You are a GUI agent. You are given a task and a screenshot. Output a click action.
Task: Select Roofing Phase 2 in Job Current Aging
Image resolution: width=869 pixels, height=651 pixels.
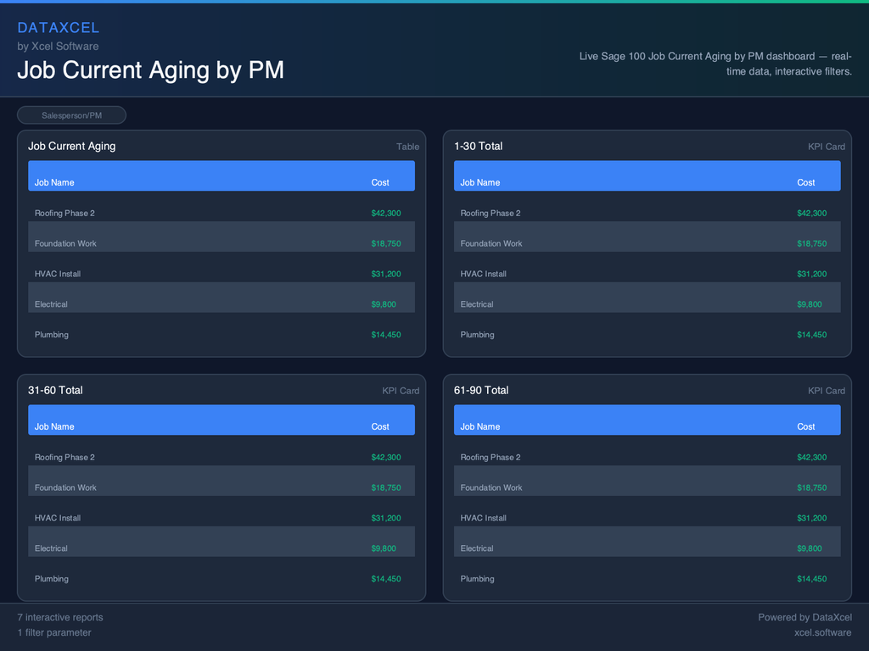(64, 213)
